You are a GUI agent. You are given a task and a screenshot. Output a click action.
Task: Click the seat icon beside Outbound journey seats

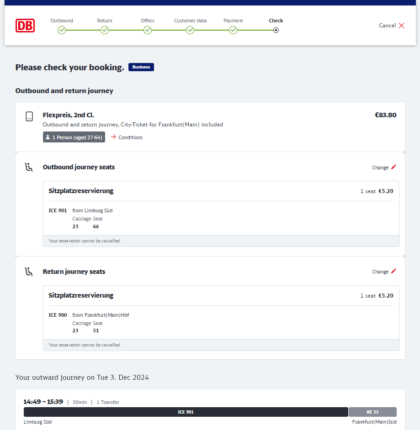28,167
